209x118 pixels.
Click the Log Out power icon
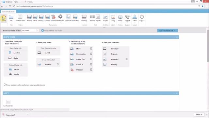[142, 18]
